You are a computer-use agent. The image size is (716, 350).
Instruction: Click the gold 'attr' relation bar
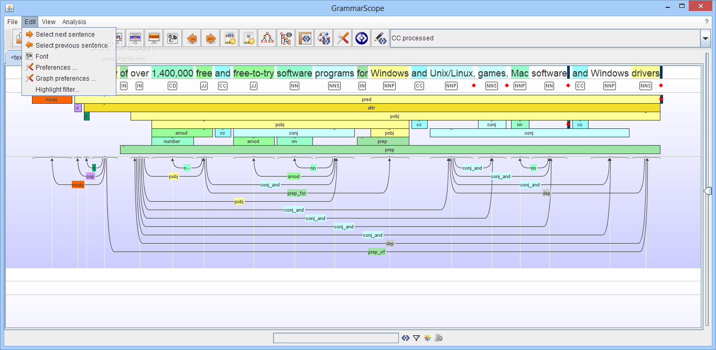(372, 108)
